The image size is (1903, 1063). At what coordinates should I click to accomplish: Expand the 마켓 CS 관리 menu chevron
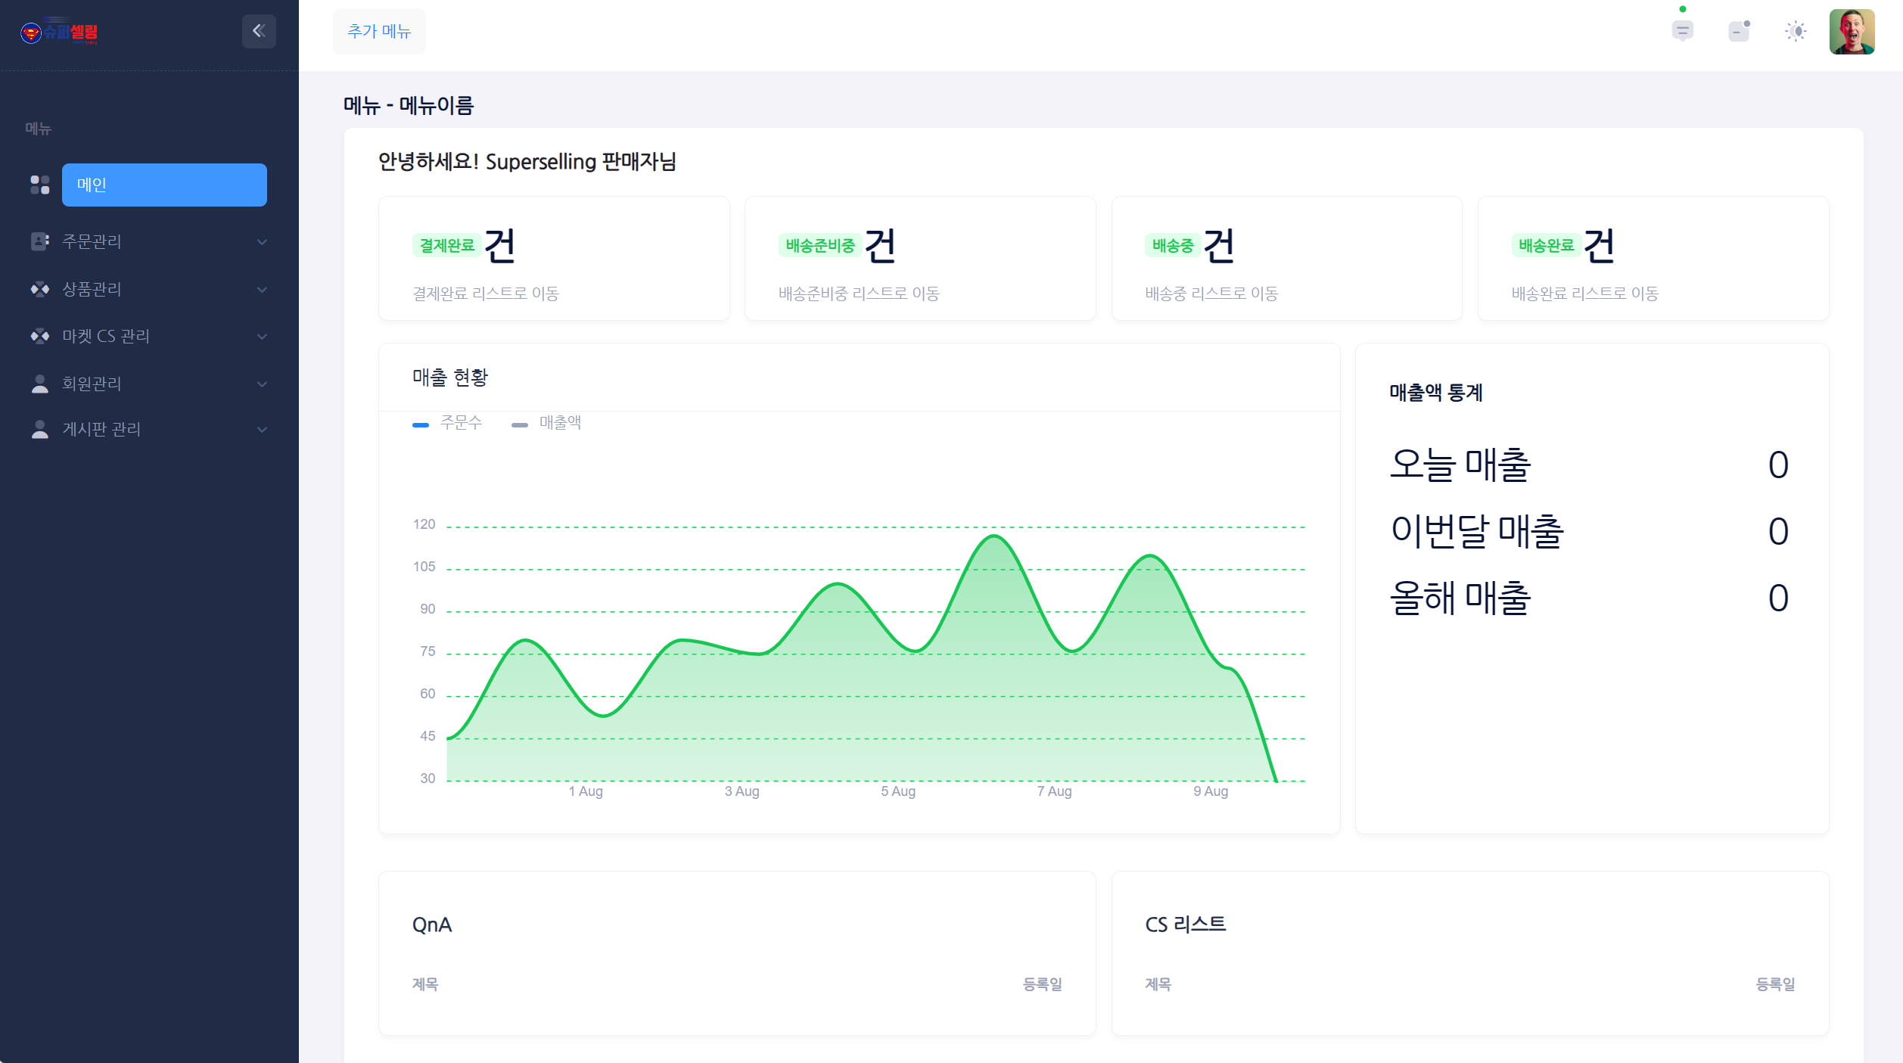262,337
